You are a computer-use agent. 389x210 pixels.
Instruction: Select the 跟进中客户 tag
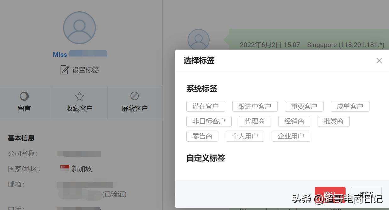pyautogui.click(x=255, y=106)
